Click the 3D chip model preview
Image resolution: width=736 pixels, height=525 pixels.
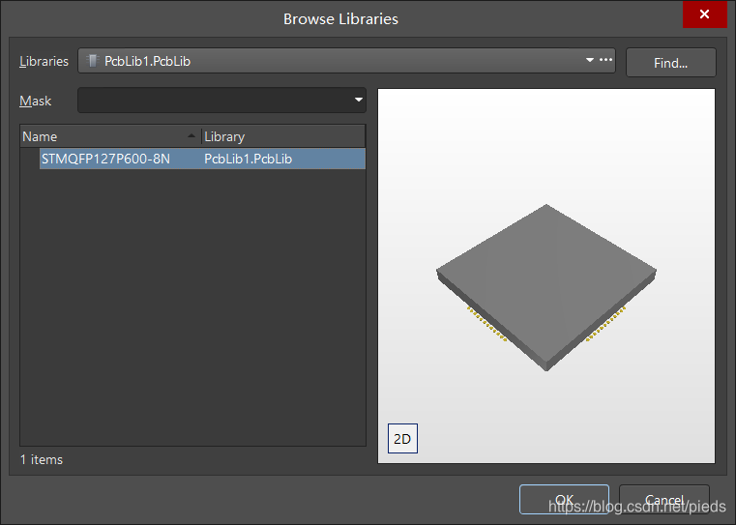pos(545,287)
